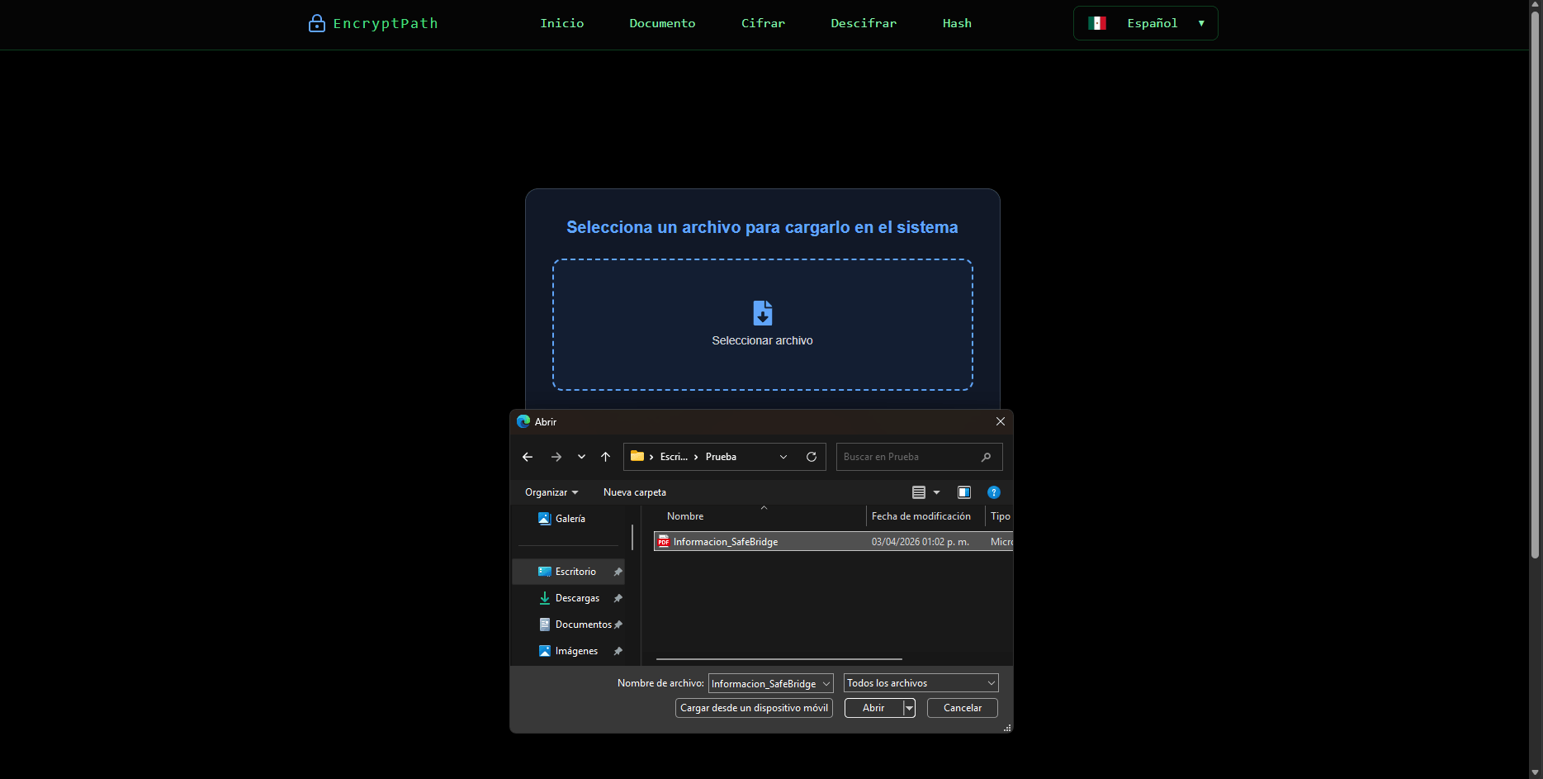Viewport: 1543px width, 779px height.
Task: Open the Abrir button split arrow
Action: tap(909, 708)
